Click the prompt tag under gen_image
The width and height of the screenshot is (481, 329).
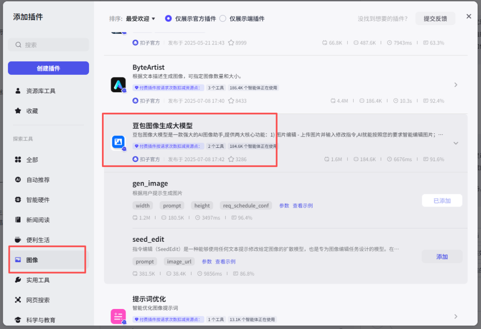pos(172,205)
